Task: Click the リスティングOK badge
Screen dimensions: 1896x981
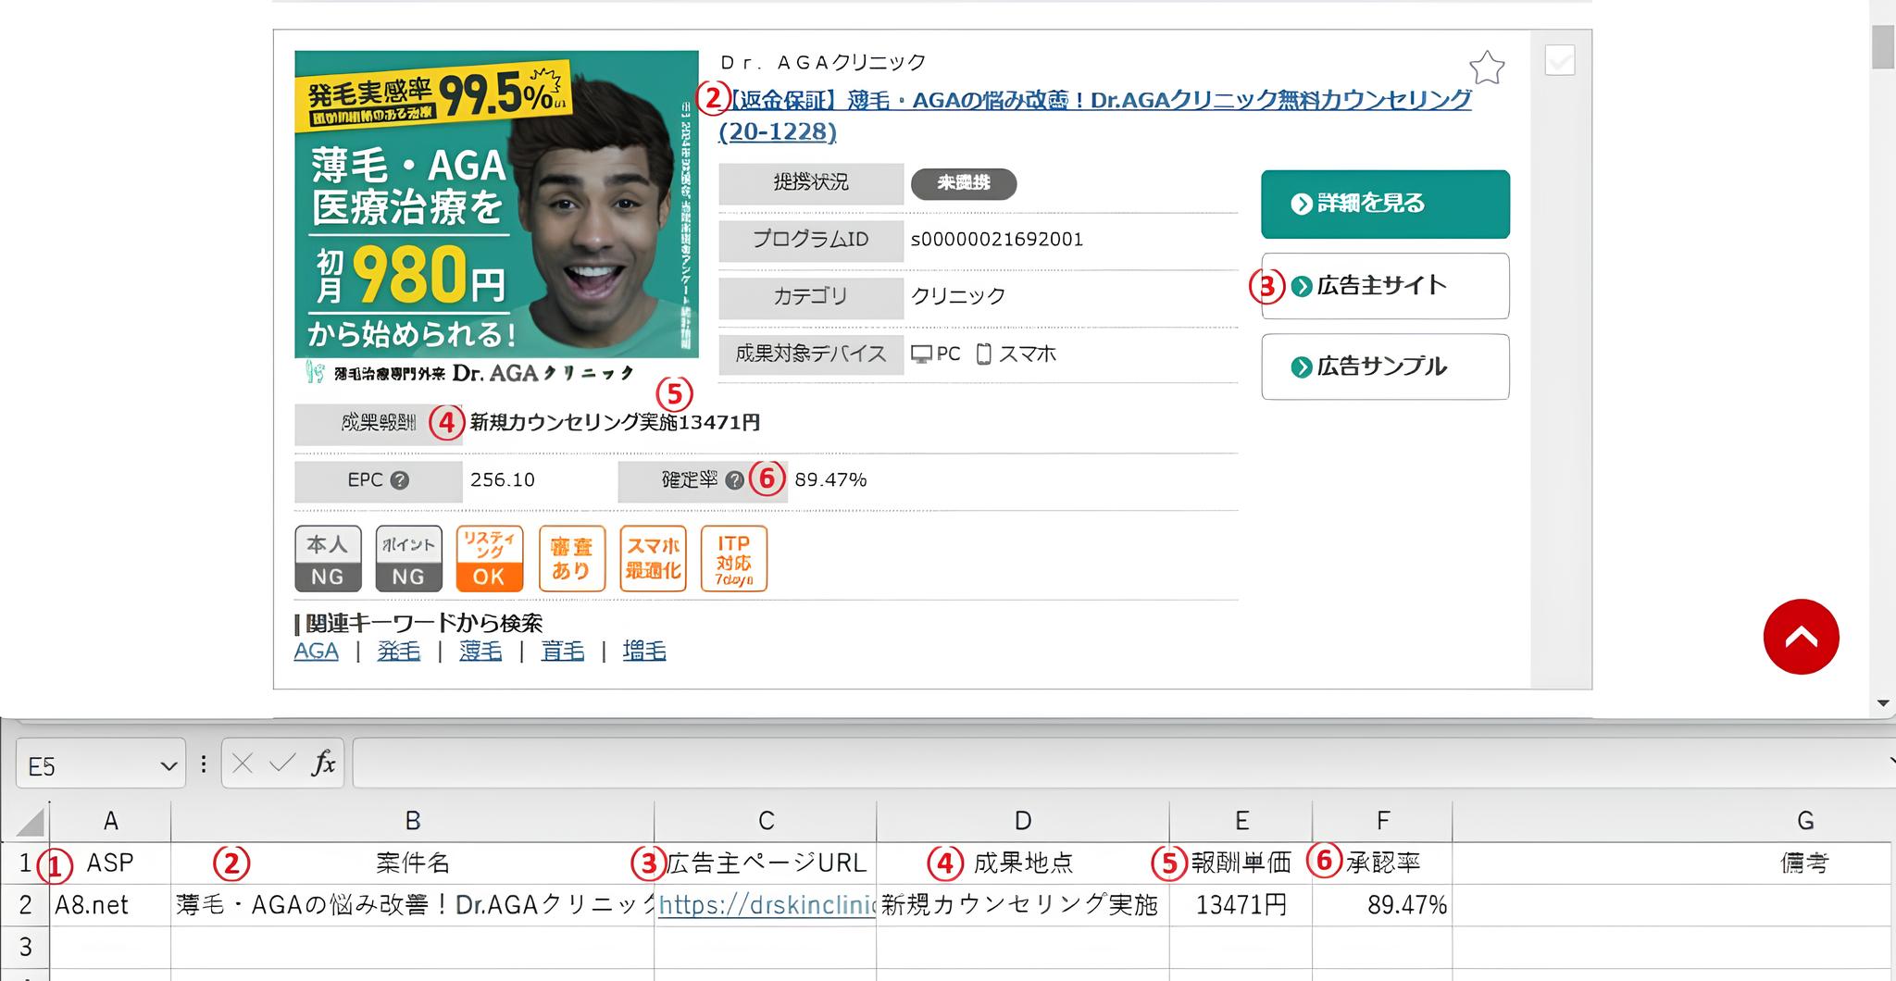Action: [x=489, y=558]
